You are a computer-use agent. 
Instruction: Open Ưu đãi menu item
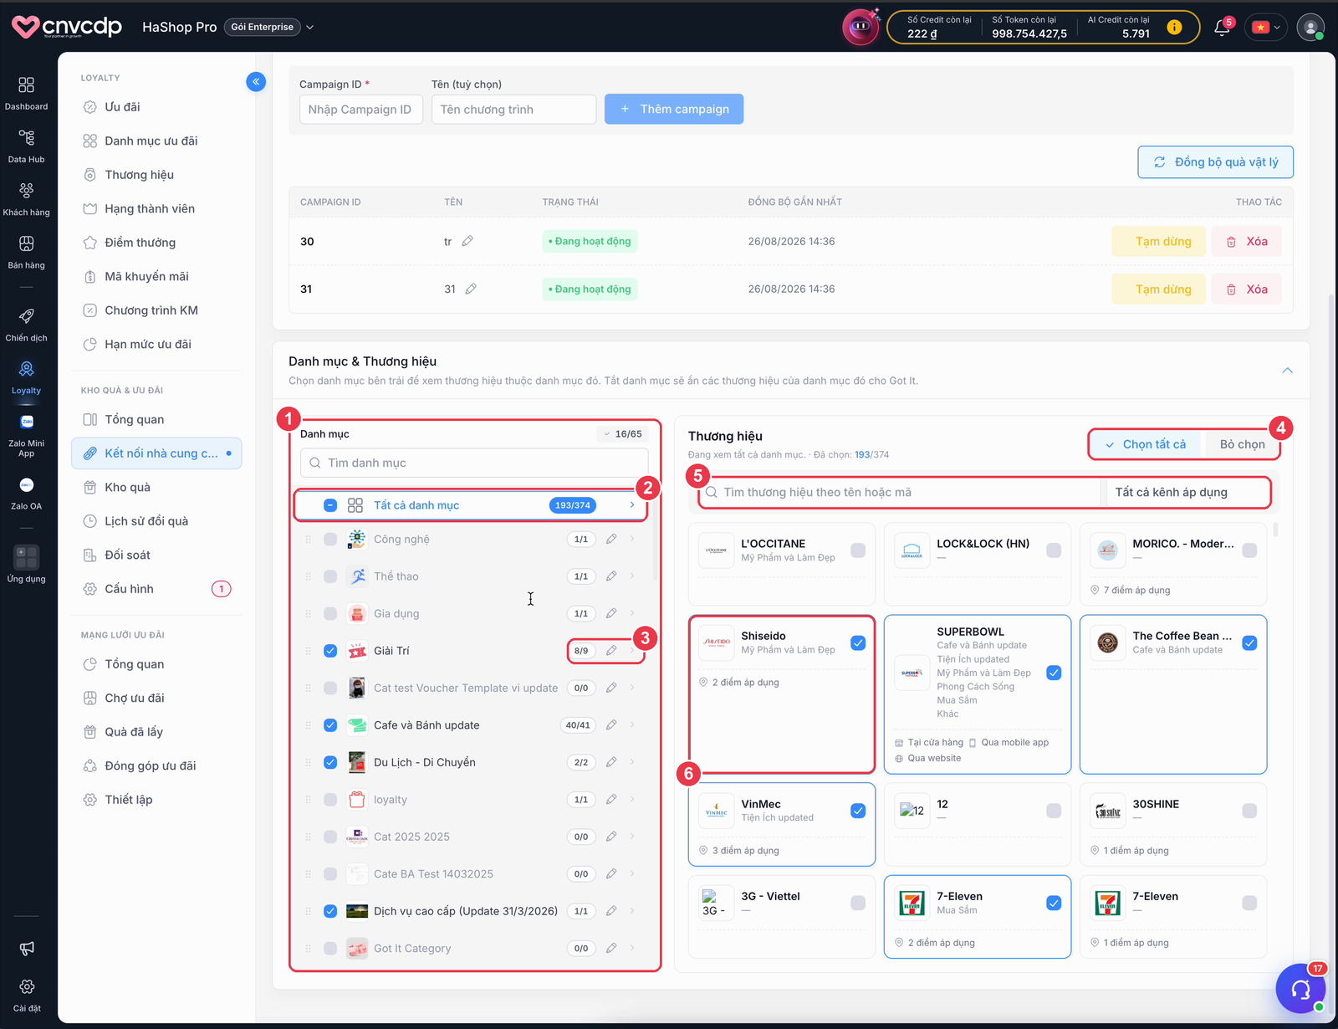(x=122, y=107)
